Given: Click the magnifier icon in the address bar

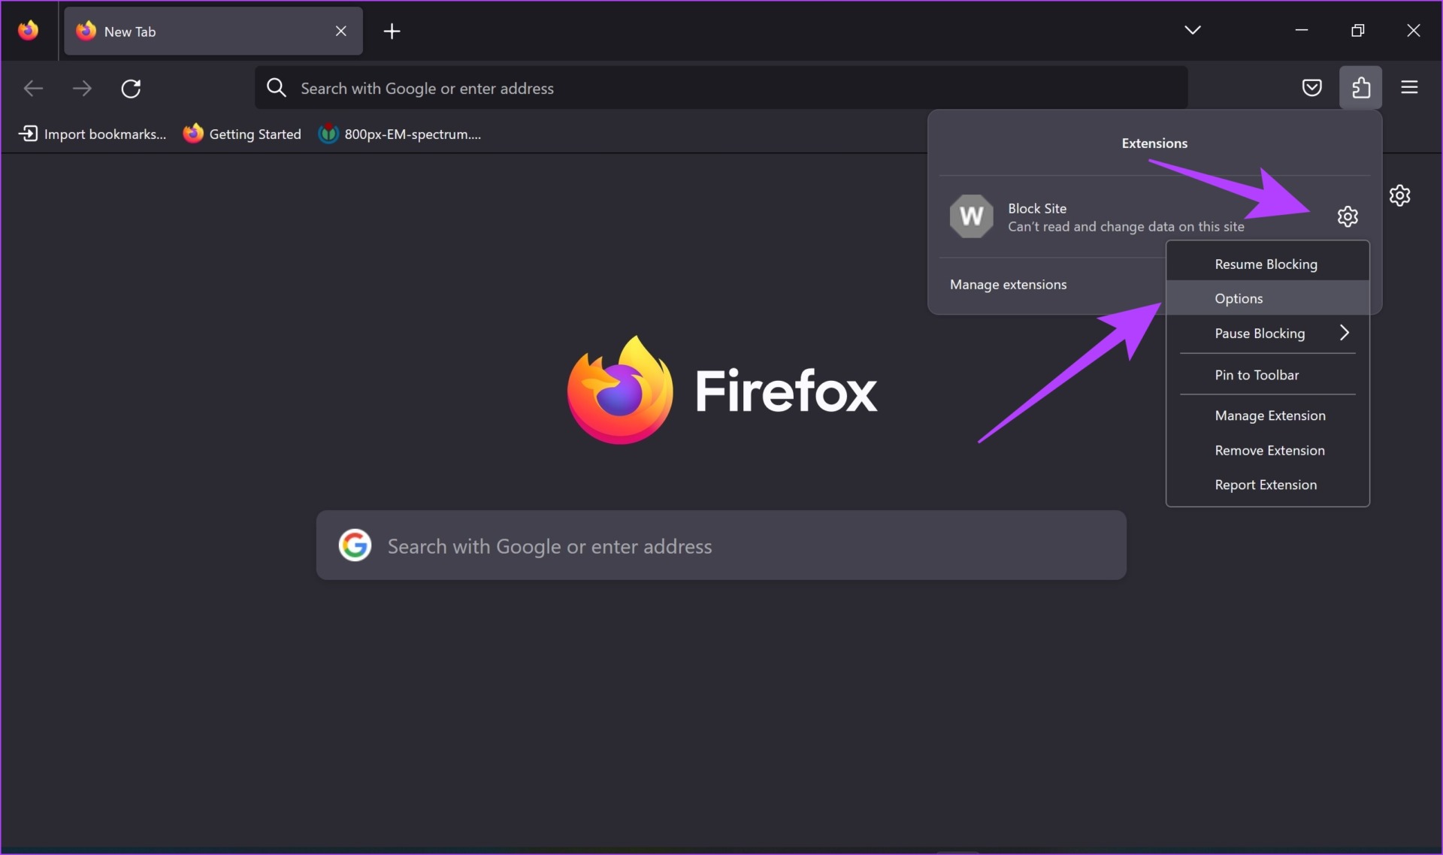Looking at the screenshot, I should tap(277, 88).
